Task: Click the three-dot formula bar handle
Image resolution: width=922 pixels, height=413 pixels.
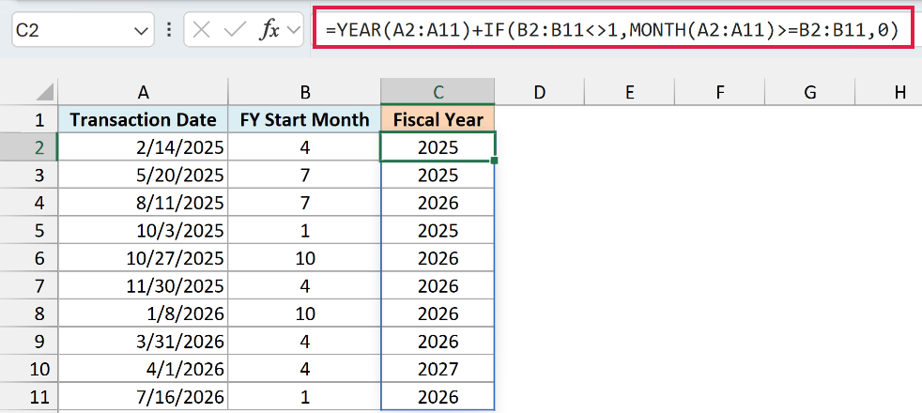Action: click(x=169, y=30)
